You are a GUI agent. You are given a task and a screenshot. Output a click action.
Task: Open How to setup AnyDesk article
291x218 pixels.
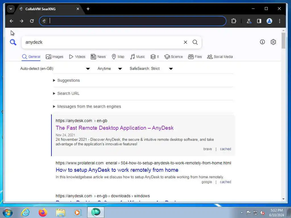pos(117,170)
